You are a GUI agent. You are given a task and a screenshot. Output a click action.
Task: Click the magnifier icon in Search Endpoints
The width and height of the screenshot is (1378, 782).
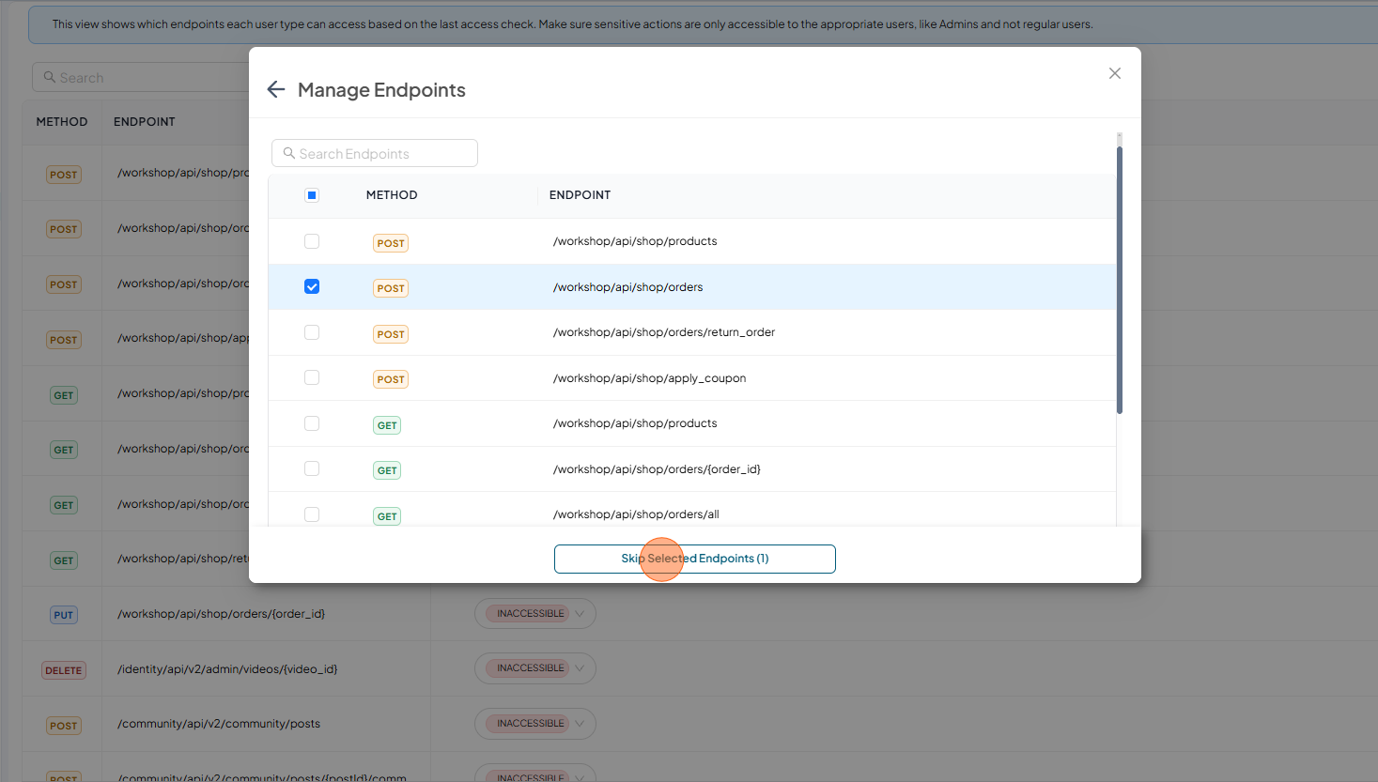289,153
